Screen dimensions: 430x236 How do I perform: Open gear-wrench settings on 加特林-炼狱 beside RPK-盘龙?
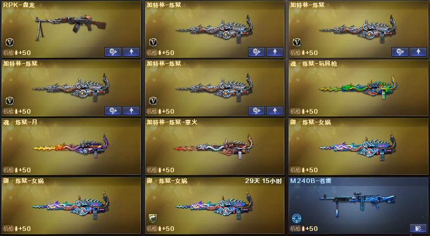(256, 51)
